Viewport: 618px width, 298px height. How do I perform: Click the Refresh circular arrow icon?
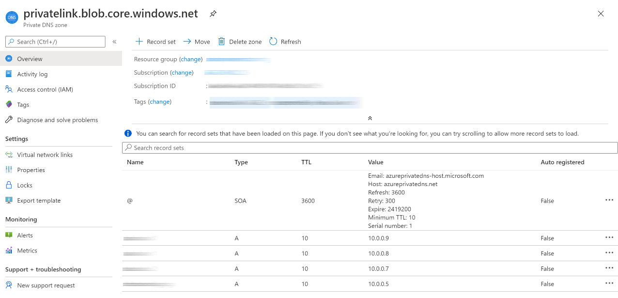click(x=273, y=41)
